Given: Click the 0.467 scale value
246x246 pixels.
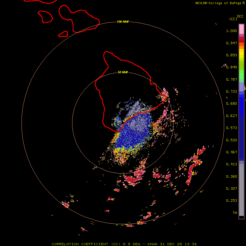Looking at the screenshot, I should coord(232,152).
